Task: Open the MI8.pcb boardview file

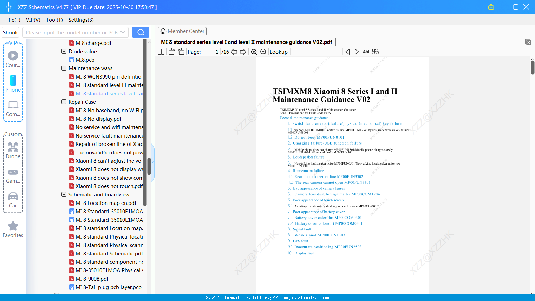Action: click(85, 60)
